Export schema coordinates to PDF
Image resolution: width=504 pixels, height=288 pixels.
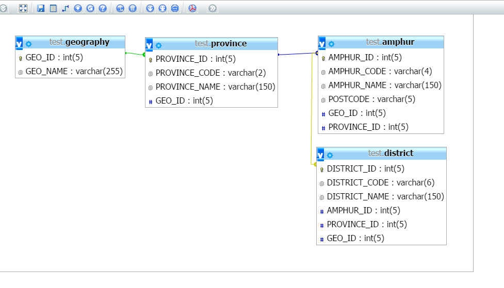point(192,8)
